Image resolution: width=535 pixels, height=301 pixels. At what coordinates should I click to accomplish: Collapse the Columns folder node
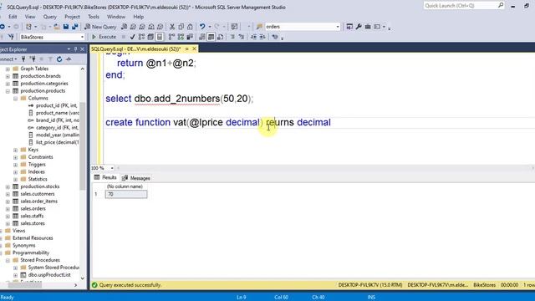pyautogui.click(x=15, y=99)
